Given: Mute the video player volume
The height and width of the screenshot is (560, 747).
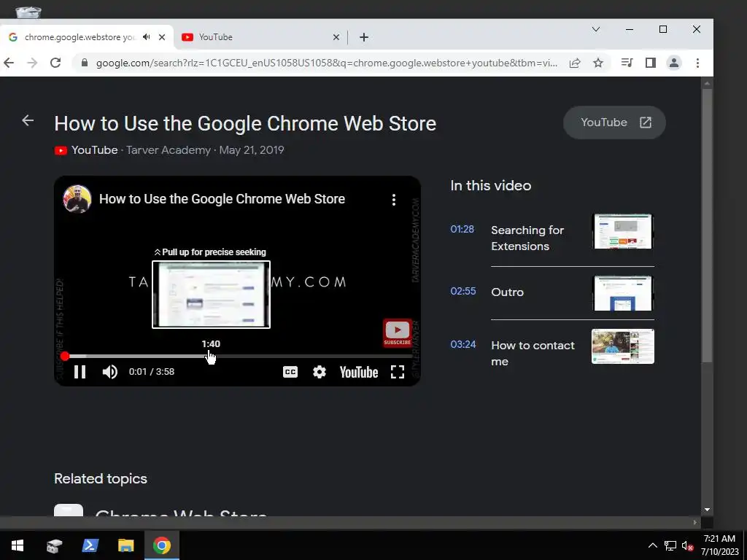Looking at the screenshot, I should pyautogui.click(x=110, y=372).
